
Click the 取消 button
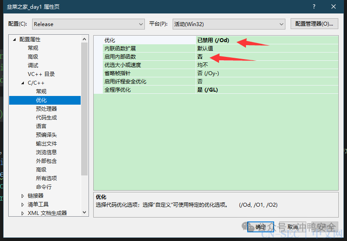point(292,227)
